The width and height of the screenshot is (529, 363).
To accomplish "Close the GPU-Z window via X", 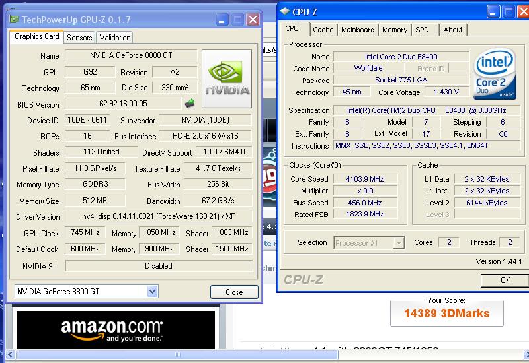I will pos(253,20).
